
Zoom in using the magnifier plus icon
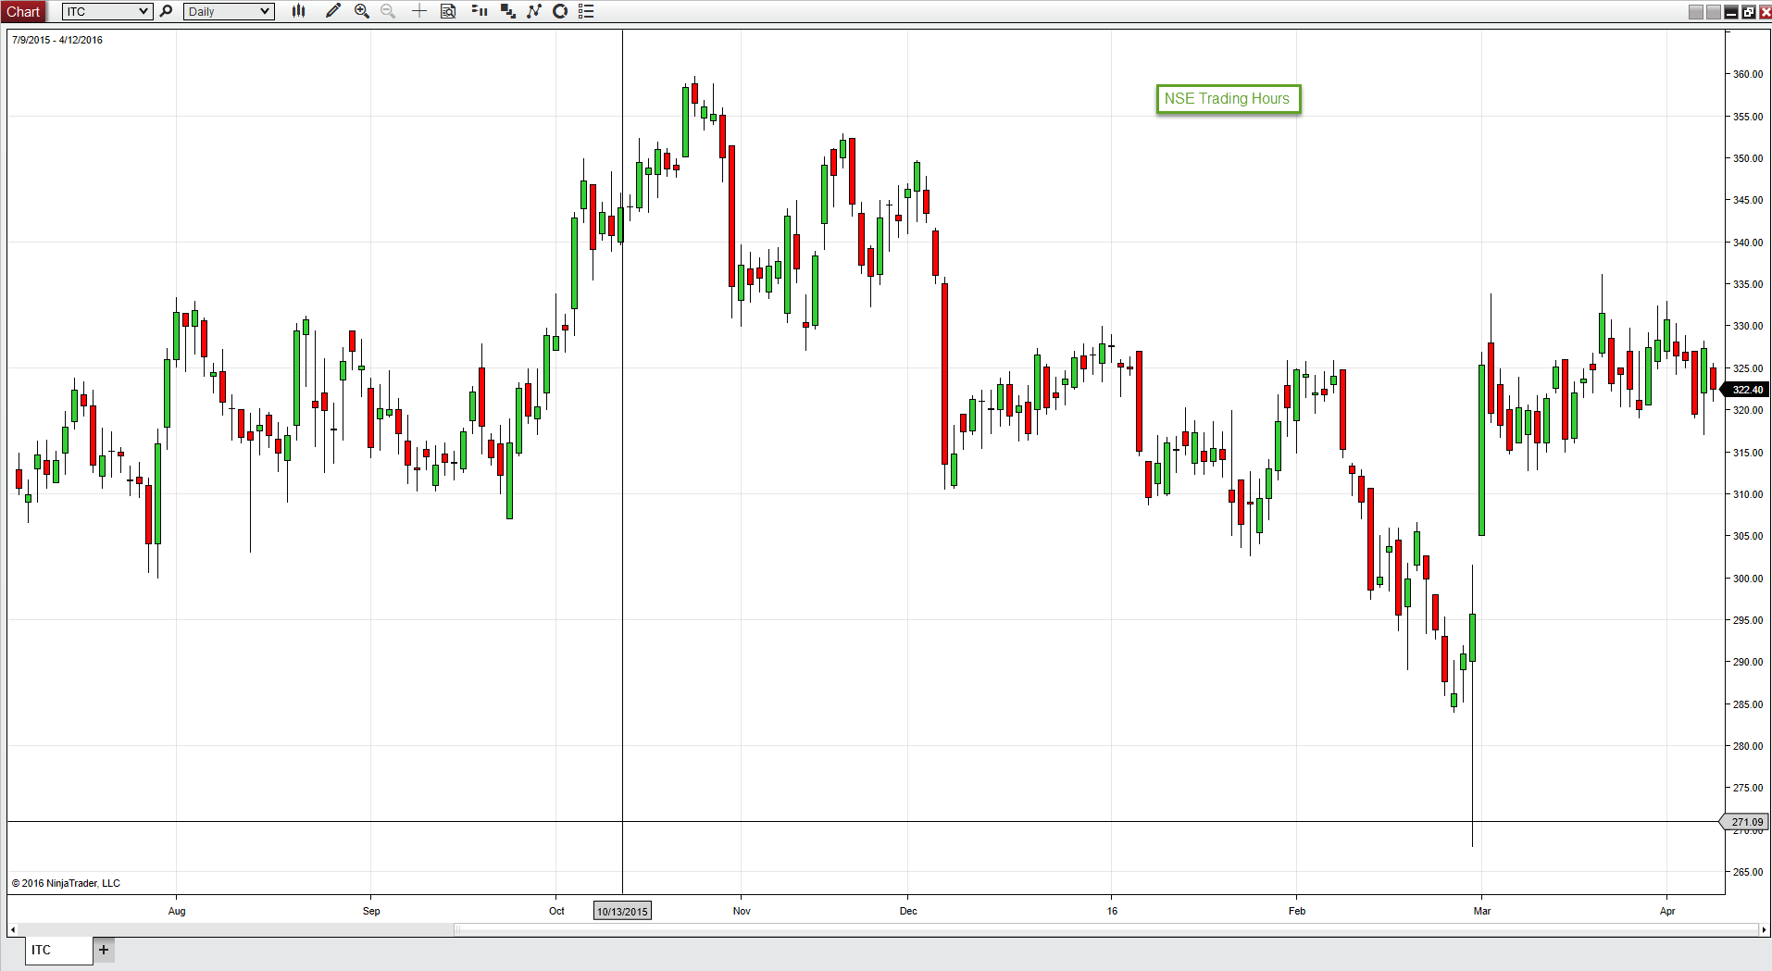(362, 11)
